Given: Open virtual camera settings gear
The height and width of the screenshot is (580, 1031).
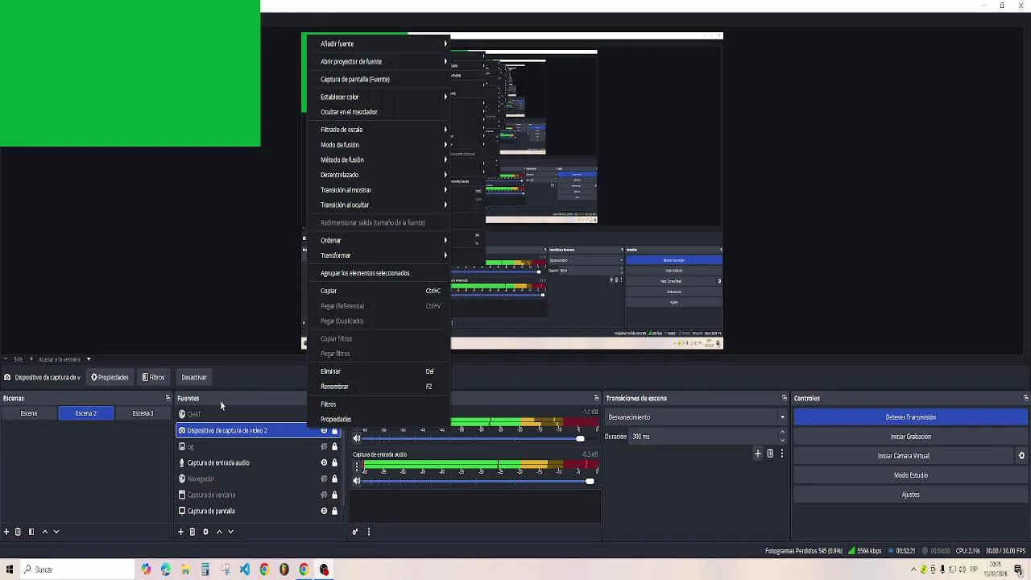Looking at the screenshot, I should tap(1021, 456).
